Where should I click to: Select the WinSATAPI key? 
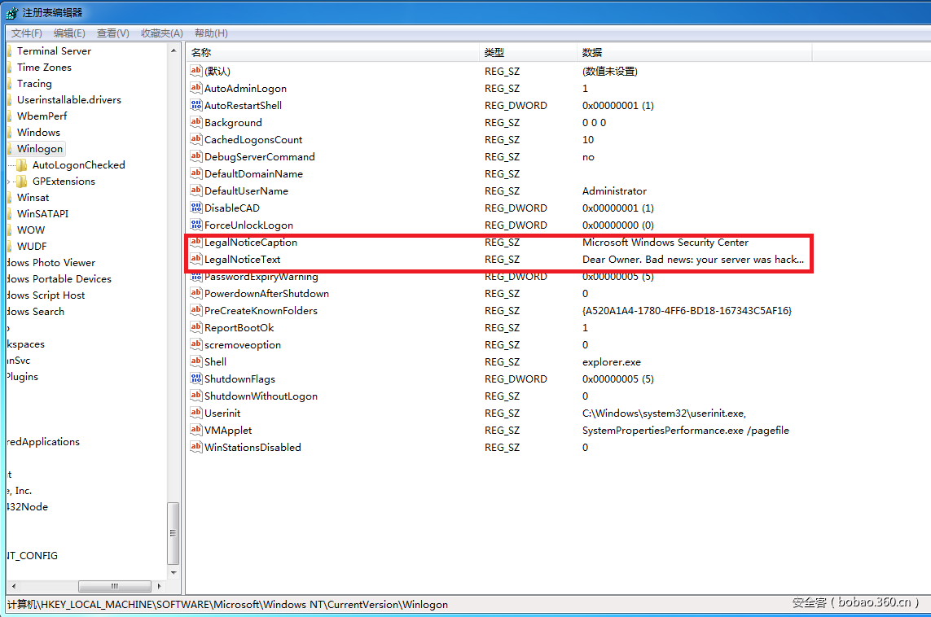[42, 213]
